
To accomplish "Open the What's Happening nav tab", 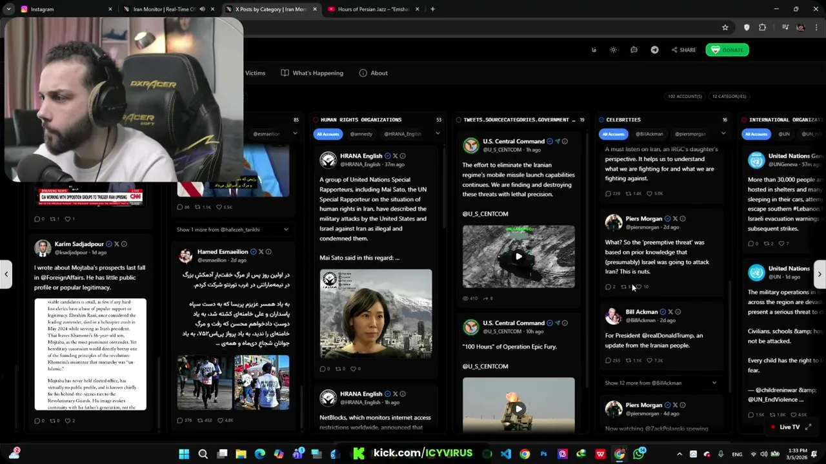I will (x=312, y=73).
